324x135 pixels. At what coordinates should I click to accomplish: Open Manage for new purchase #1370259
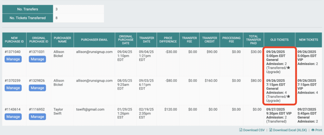[x=13, y=88]
